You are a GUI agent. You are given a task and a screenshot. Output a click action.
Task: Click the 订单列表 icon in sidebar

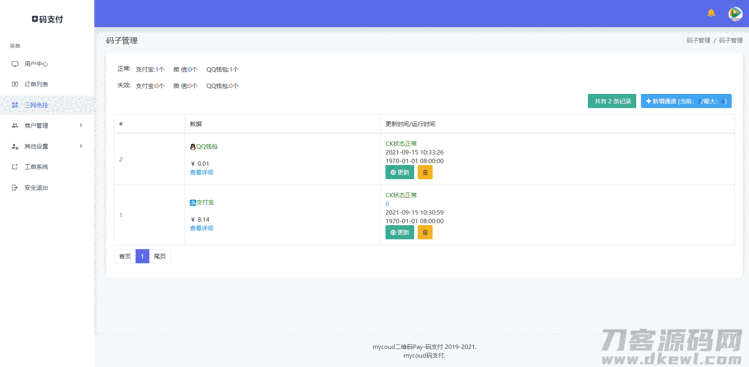(x=15, y=84)
